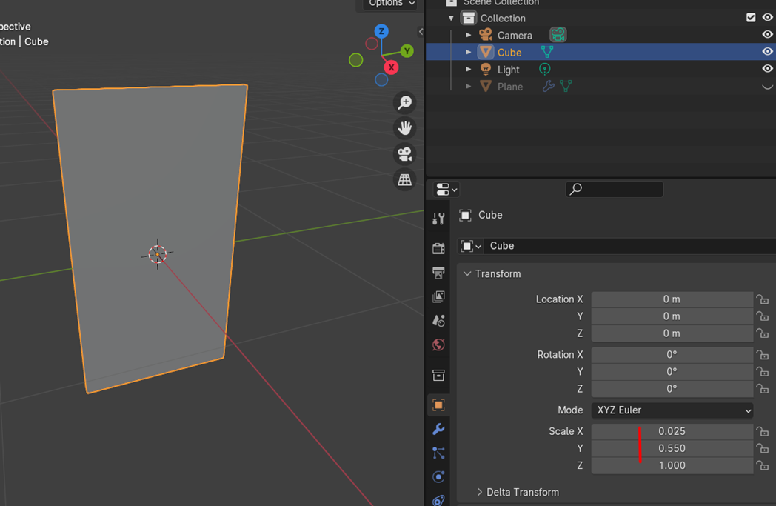Image resolution: width=776 pixels, height=506 pixels.
Task: Click the pan hand icon in viewport
Action: point(404,128)
